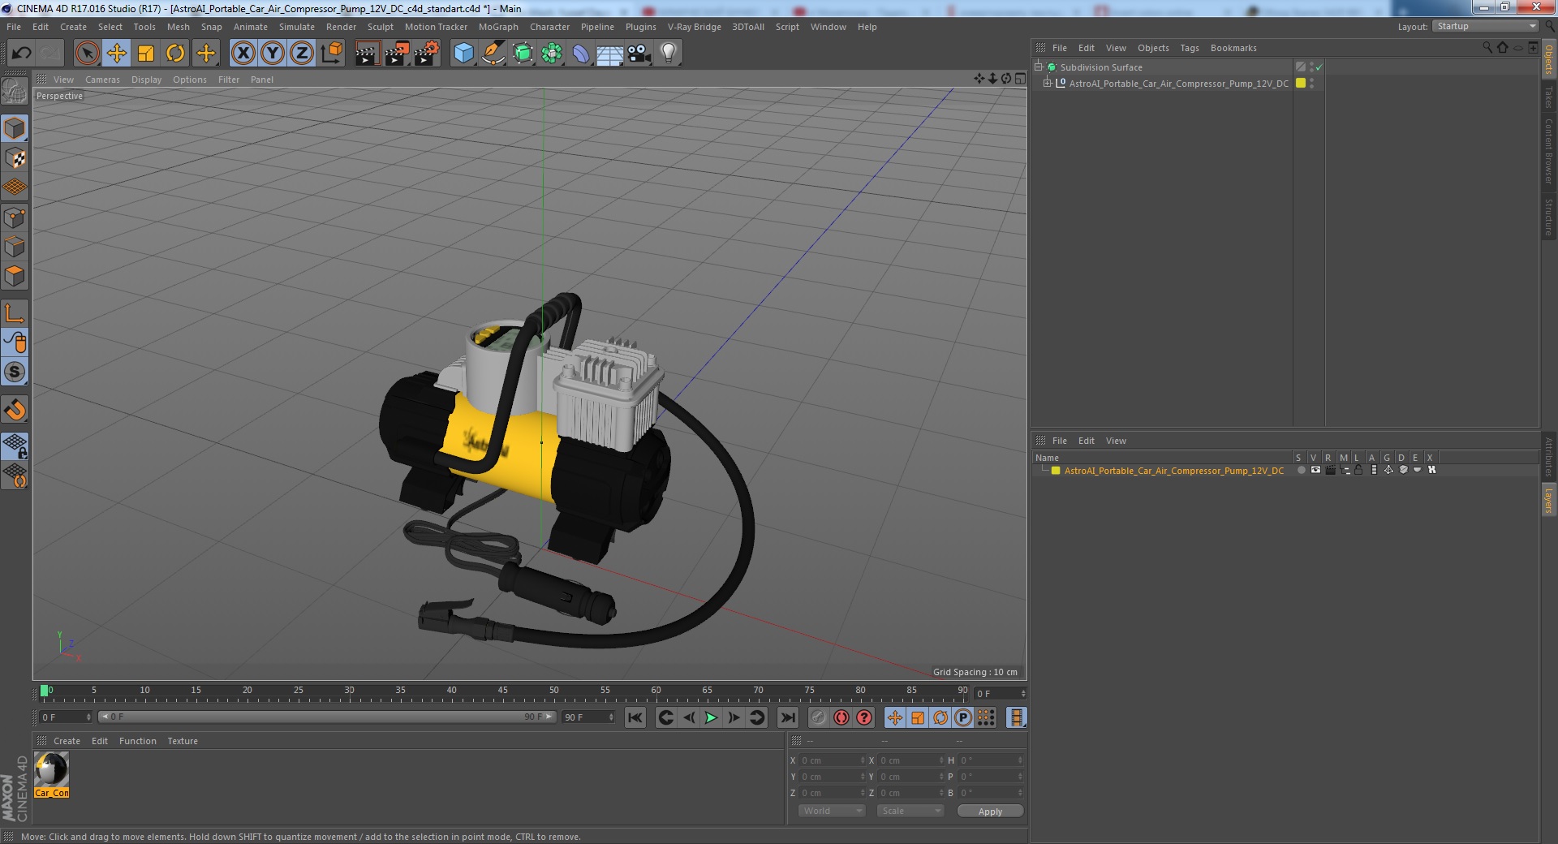Activate the Move tool
This screenshot has width=1558, height=844.
click(x=116, y=54)
